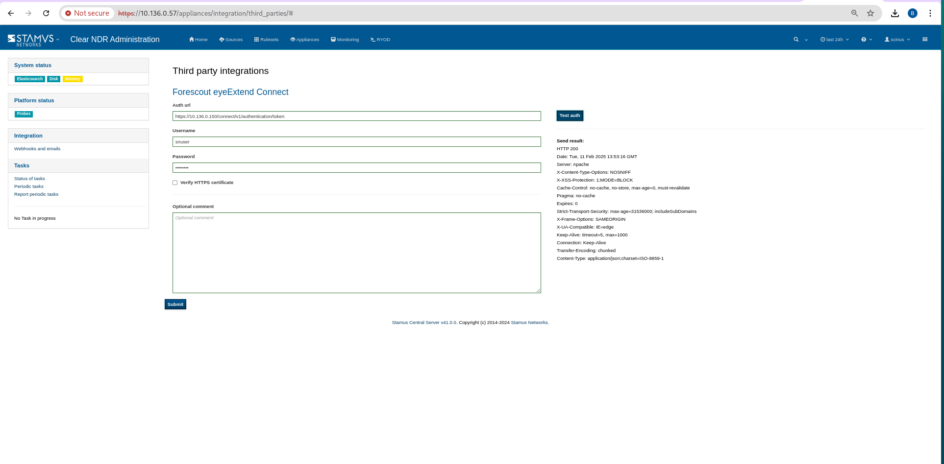Click the Submit button
The height and width of the screenshot is (464, 944).
click(x=175, y=304)
